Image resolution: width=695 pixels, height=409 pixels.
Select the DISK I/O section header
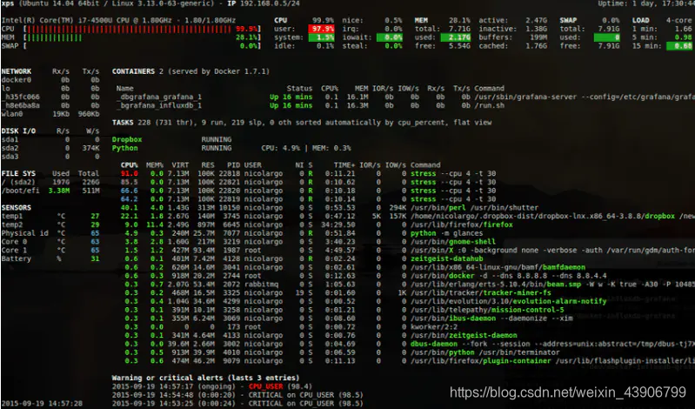coord(18,131)
